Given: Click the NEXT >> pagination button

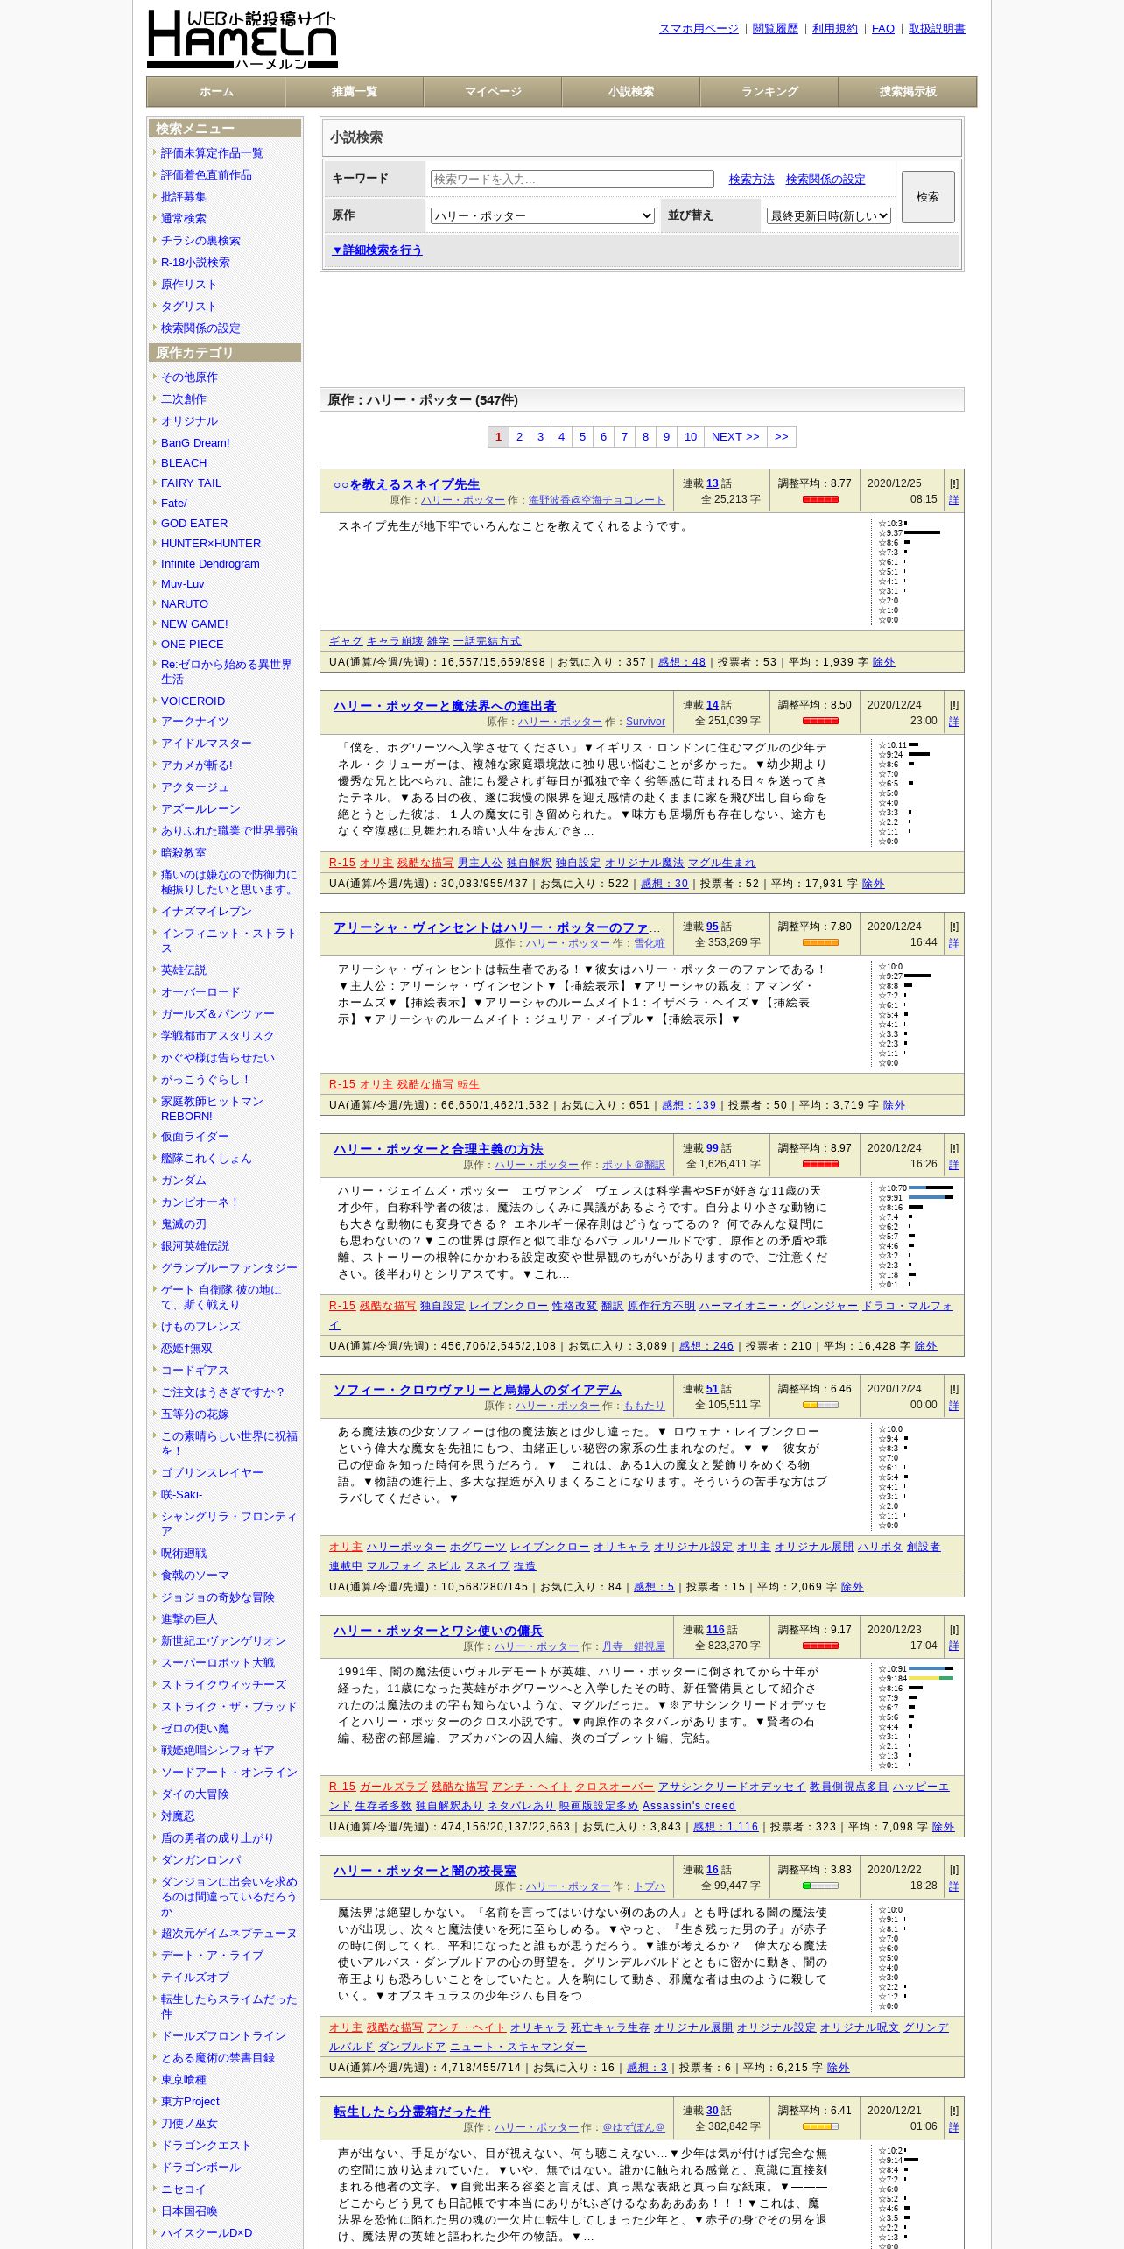Looking at the screenshot, I should 735,436.
